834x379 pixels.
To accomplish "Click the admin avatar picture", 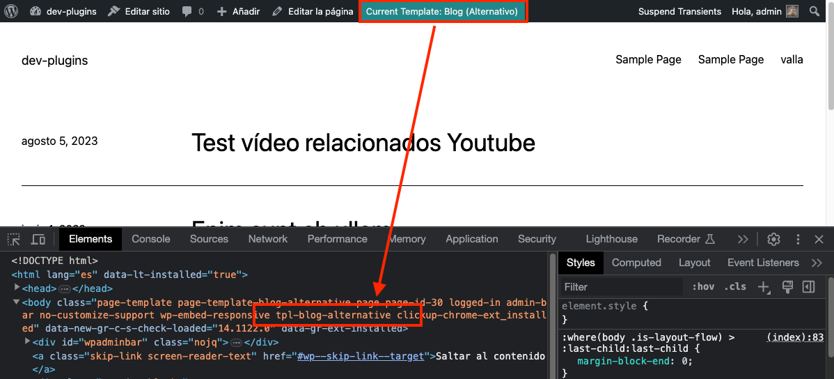I will coord(792,11).
